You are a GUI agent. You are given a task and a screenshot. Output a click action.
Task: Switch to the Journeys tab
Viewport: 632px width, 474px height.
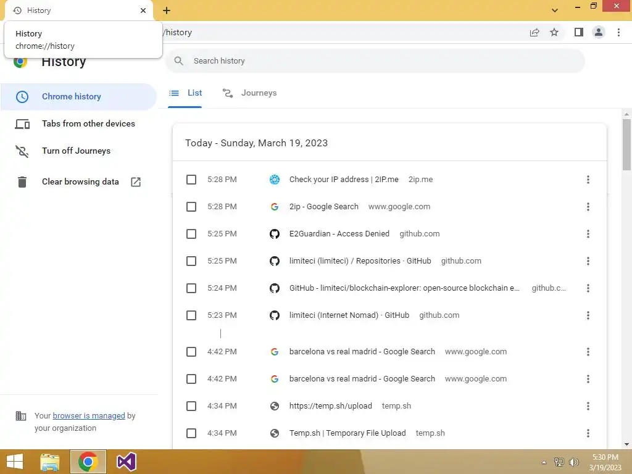tap(249, 93)
